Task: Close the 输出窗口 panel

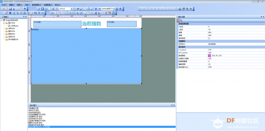Action: click(x=174, y=105)
